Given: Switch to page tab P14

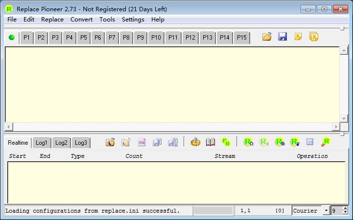Looking at the screenshot, I should [x=224, y=38].
